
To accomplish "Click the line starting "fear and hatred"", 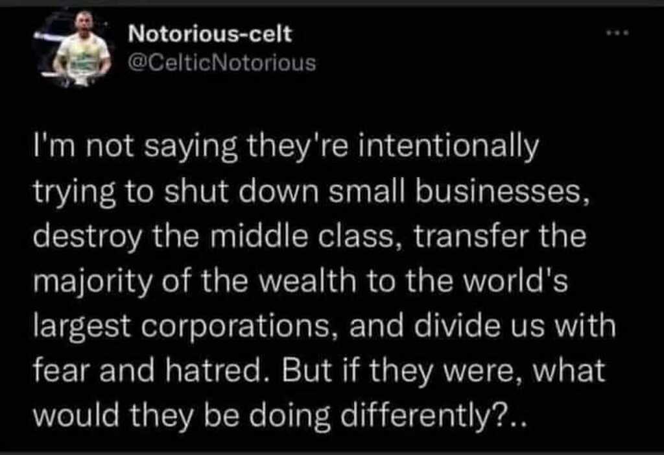I will tap(319, 370).
